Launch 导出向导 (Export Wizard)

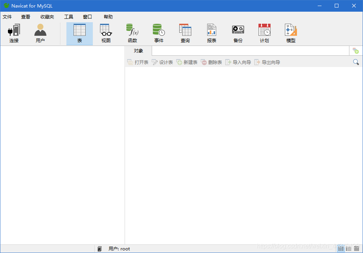(x=267, y=62)
